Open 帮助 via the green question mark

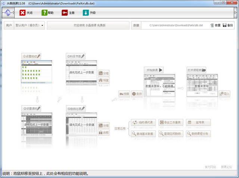[x=45, y=13]
